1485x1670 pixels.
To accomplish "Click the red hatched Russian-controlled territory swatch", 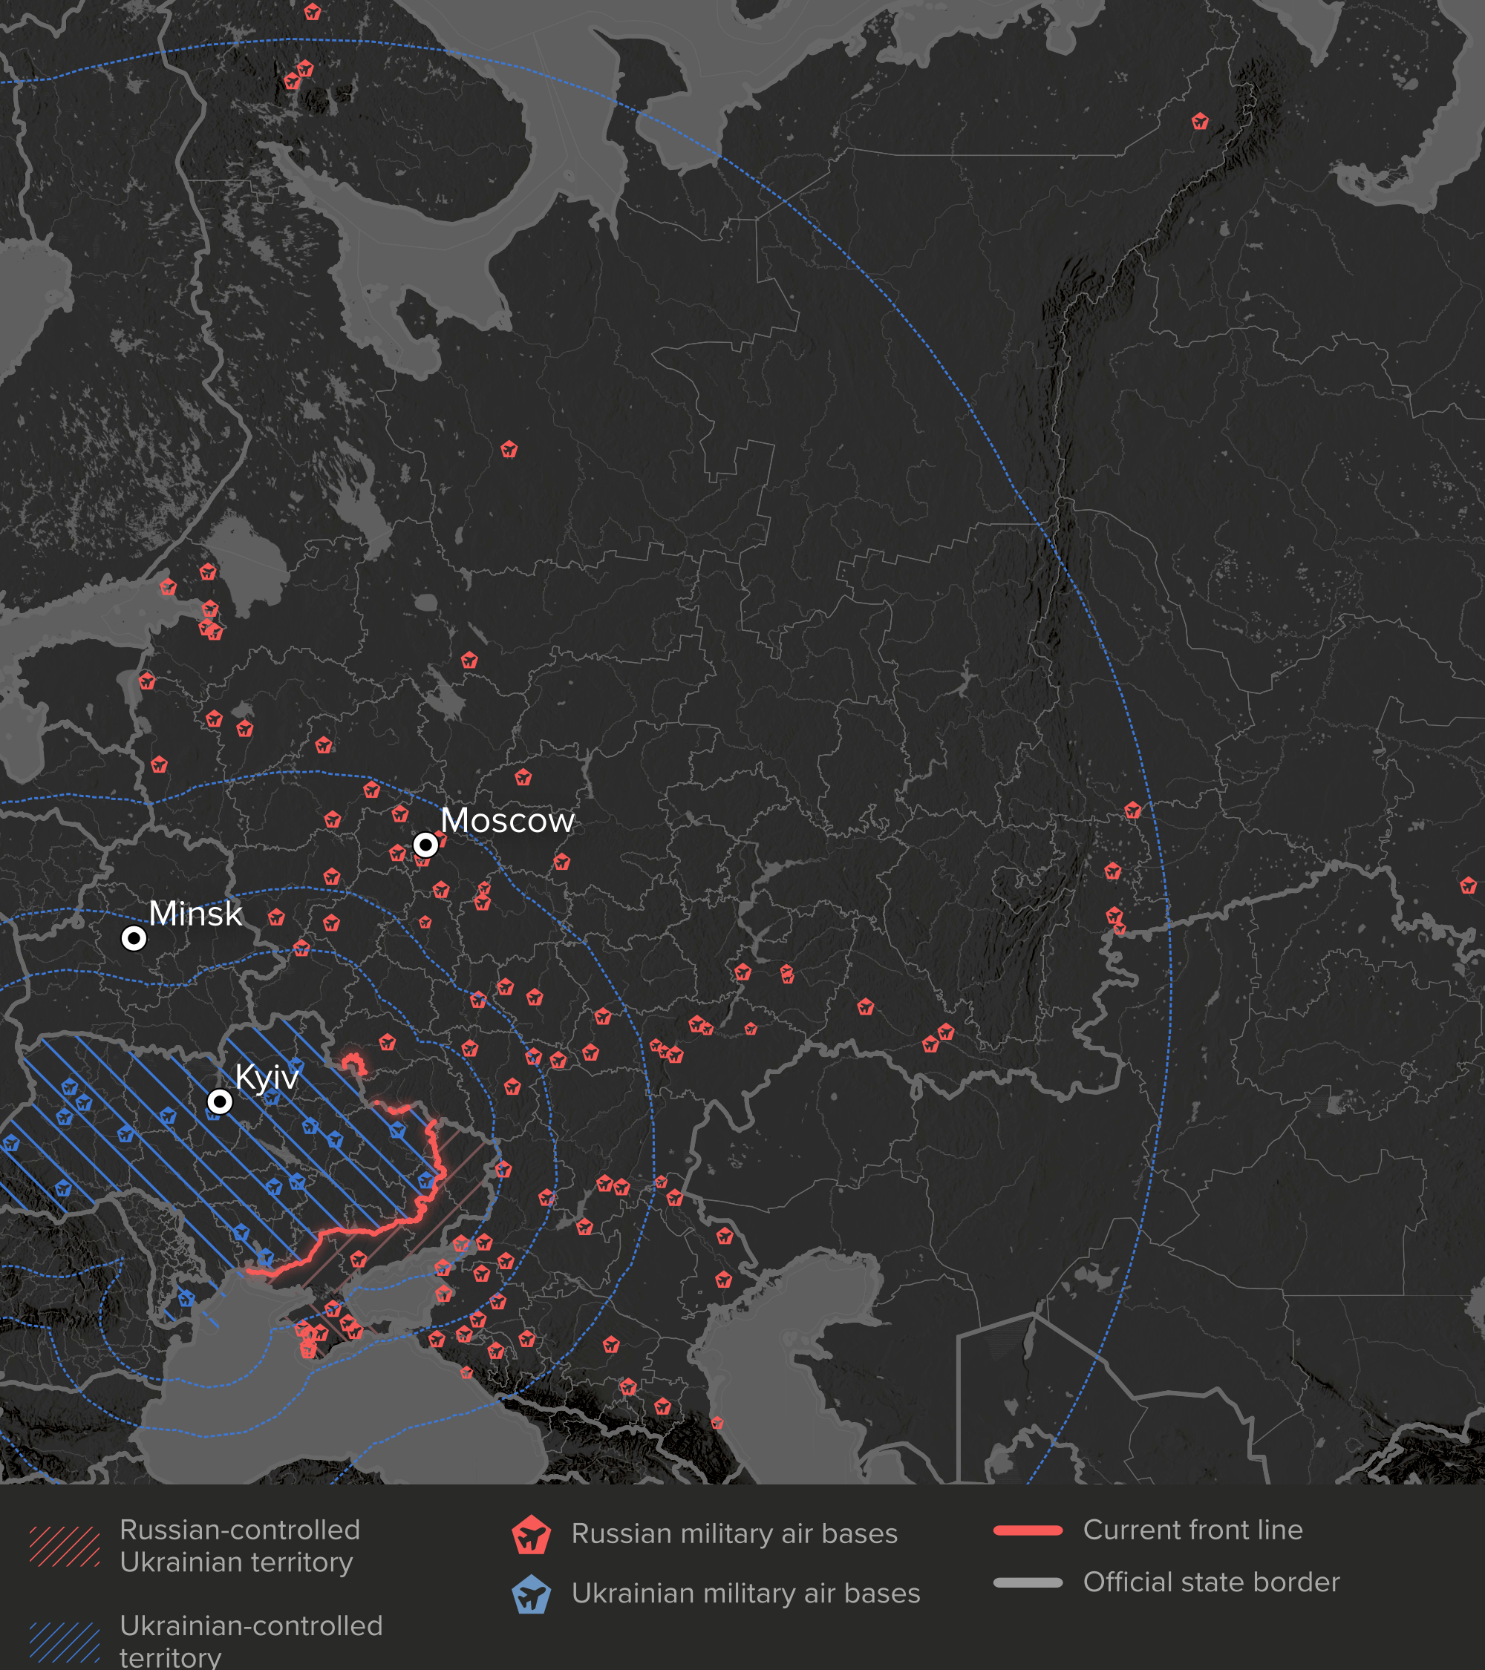I will [65, 1546].
